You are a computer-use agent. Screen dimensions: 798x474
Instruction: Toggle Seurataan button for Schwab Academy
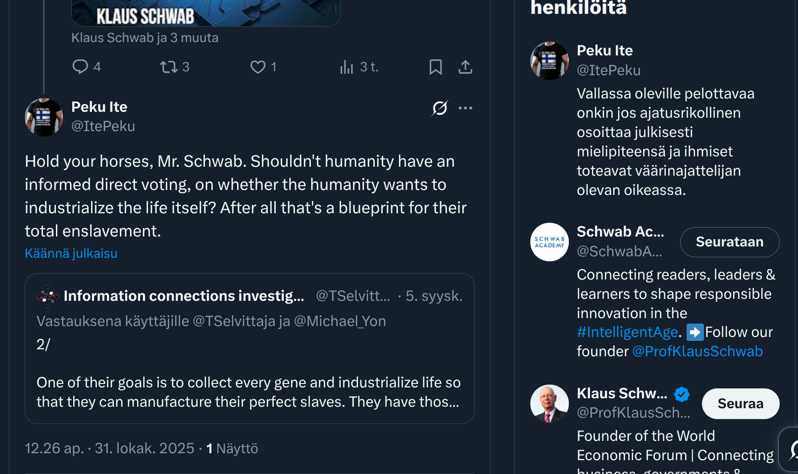point(729,242)
